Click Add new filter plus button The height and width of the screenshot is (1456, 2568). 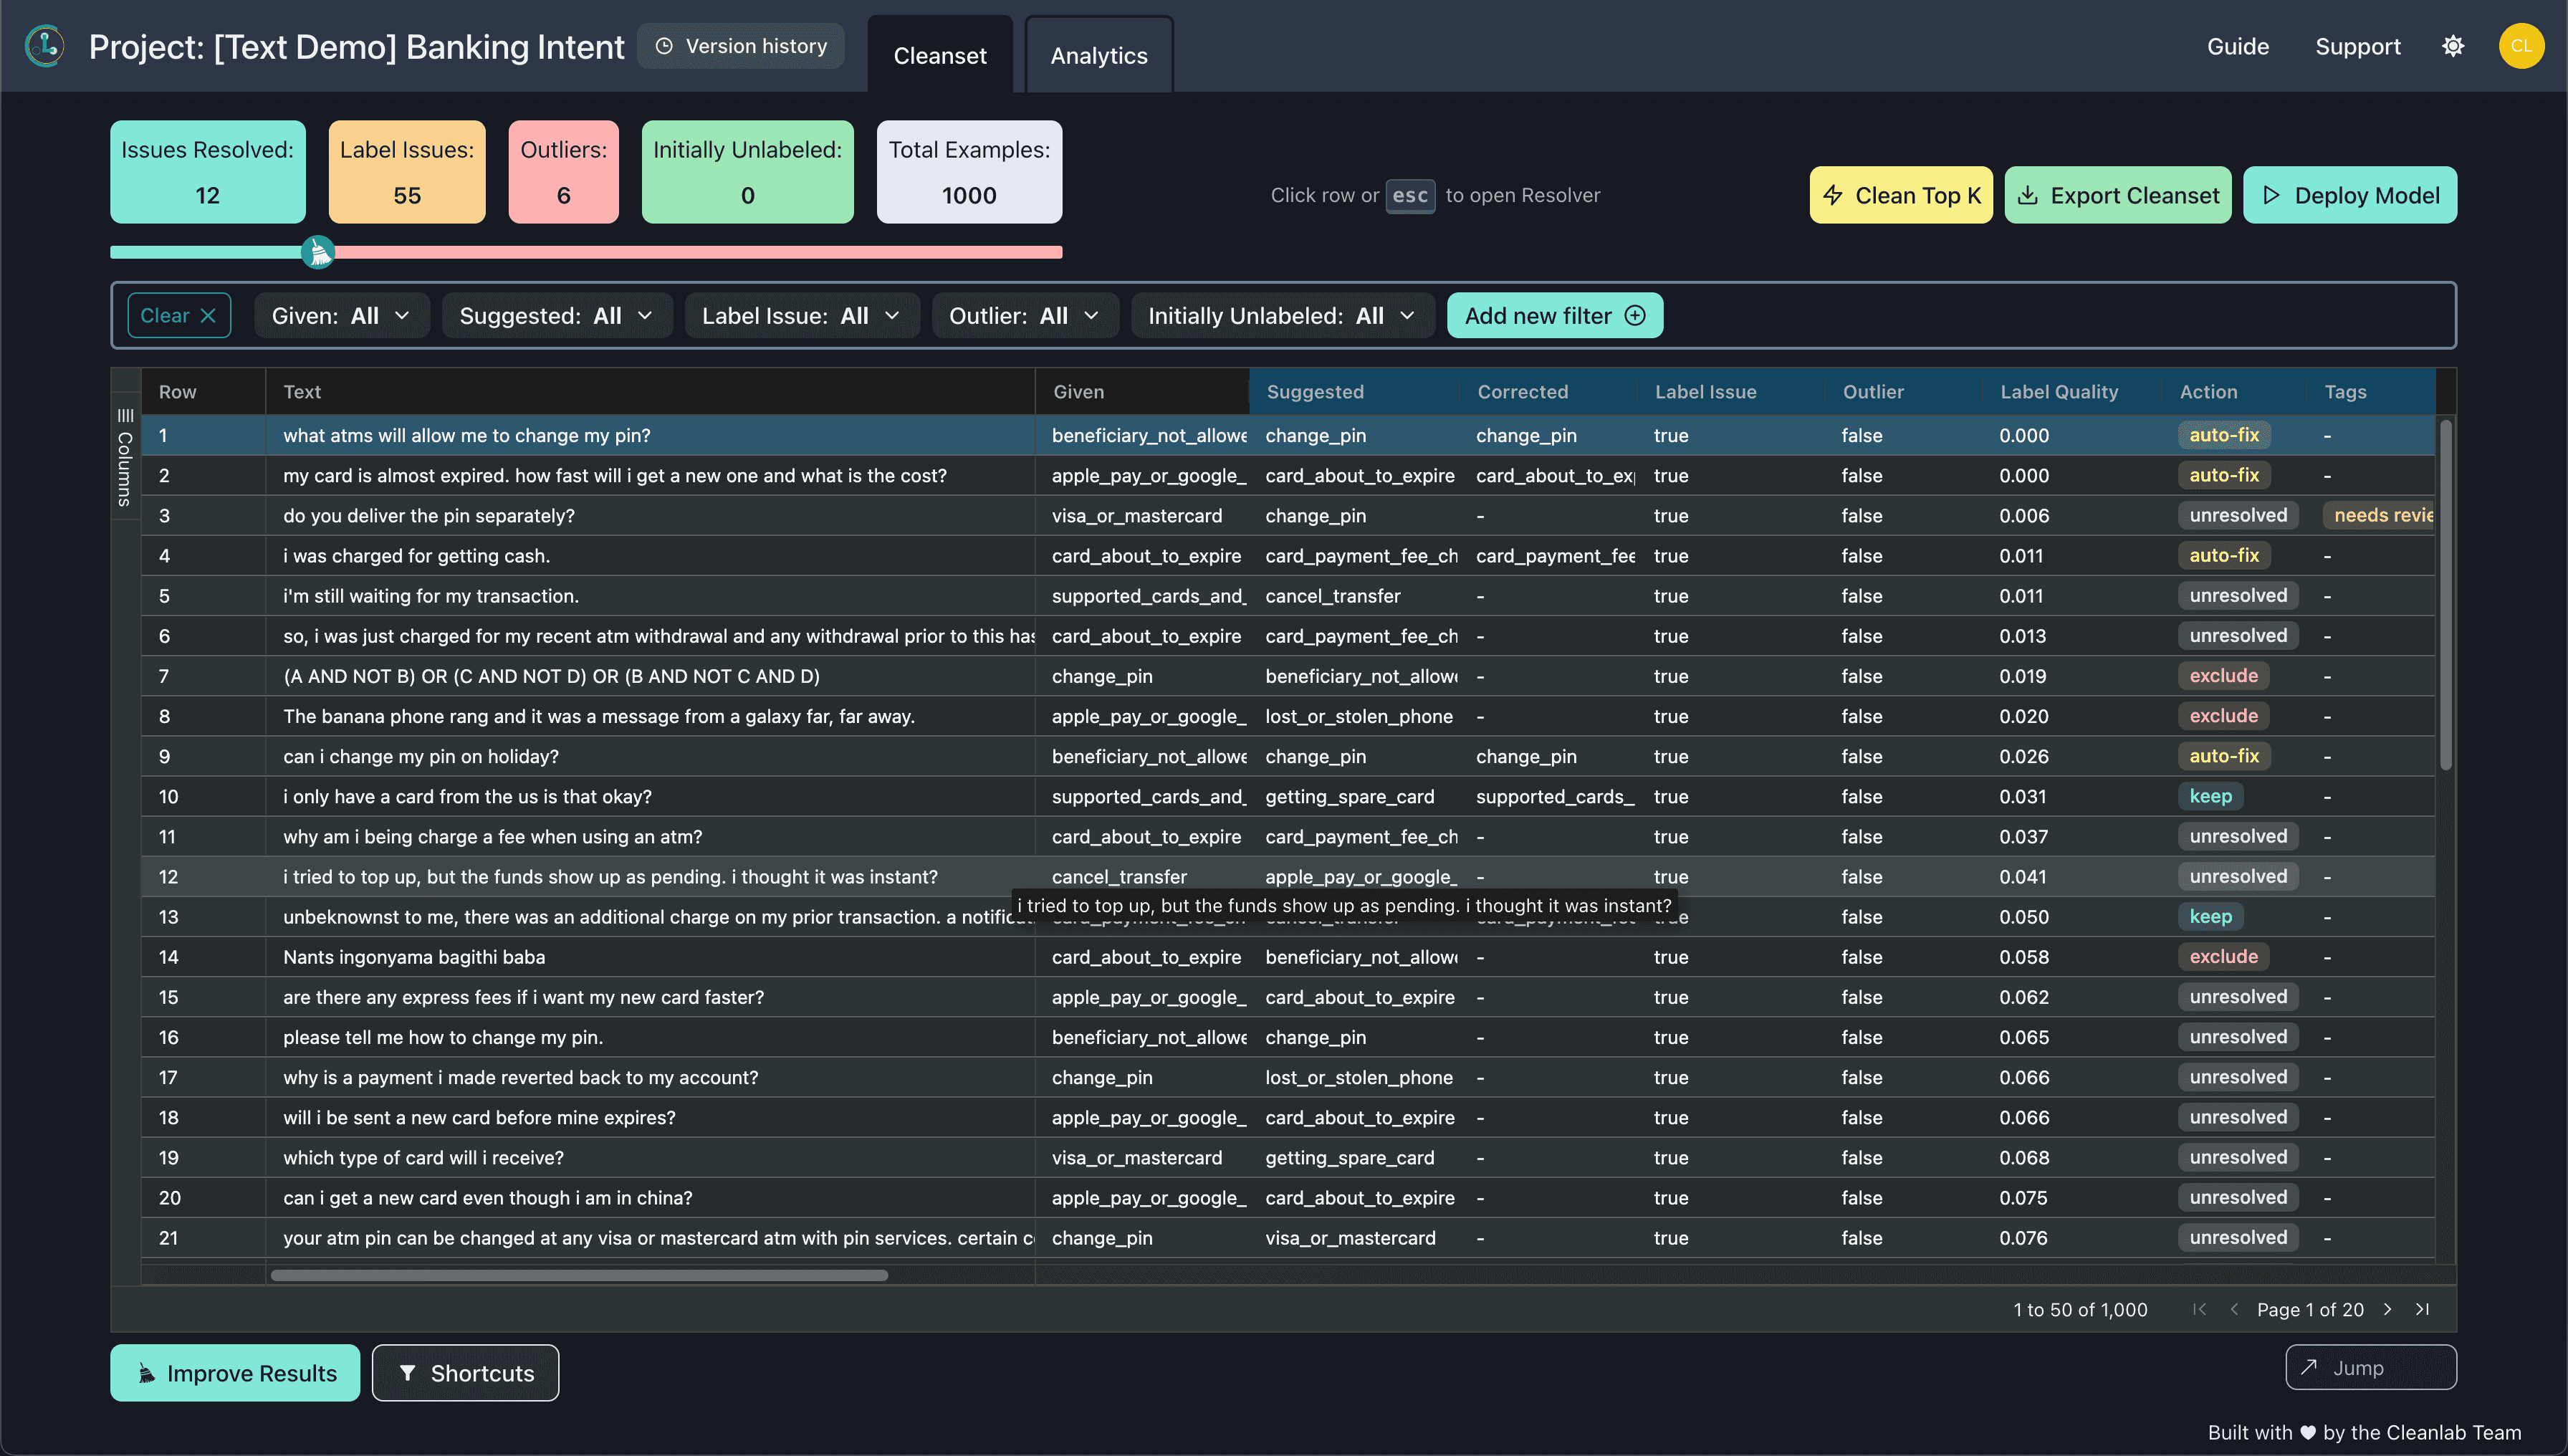(x=1554, y=316)
